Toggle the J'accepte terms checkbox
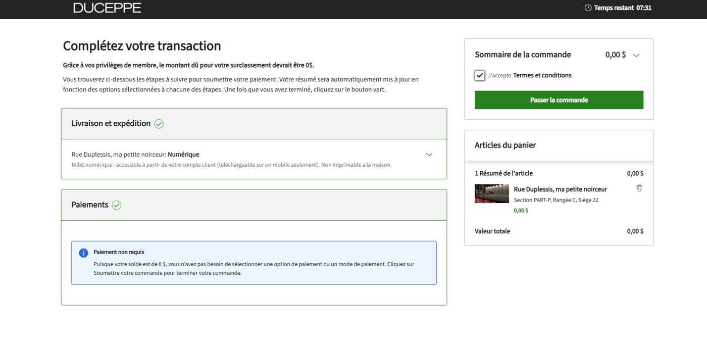 (480, 76)
